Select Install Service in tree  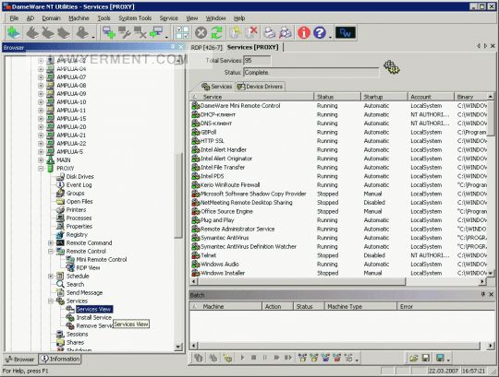click(x=94, y=317)
